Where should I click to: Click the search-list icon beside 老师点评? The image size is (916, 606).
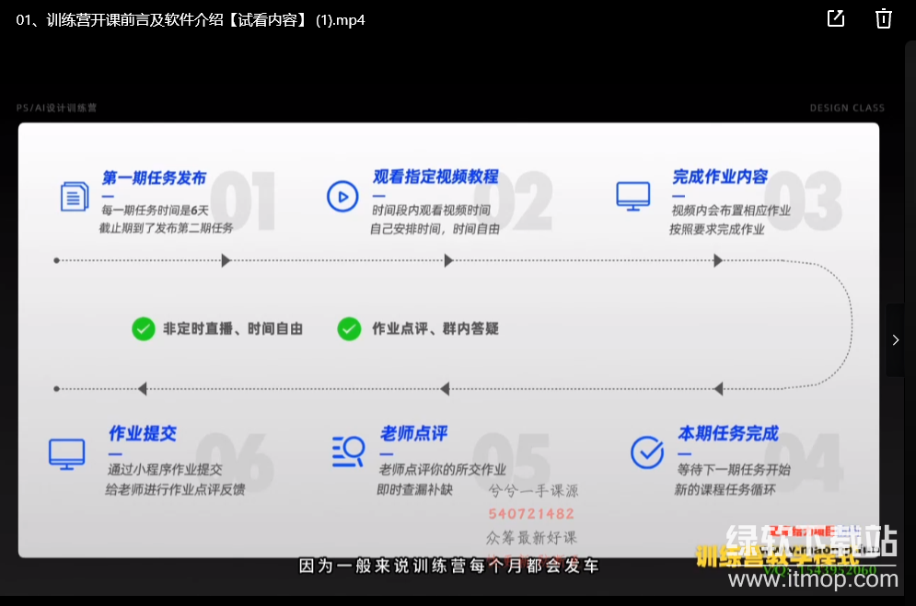point(348,451)
